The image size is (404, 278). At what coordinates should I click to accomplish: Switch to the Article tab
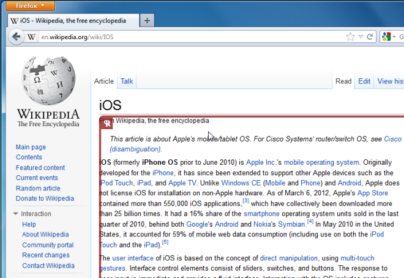point(104,81)
